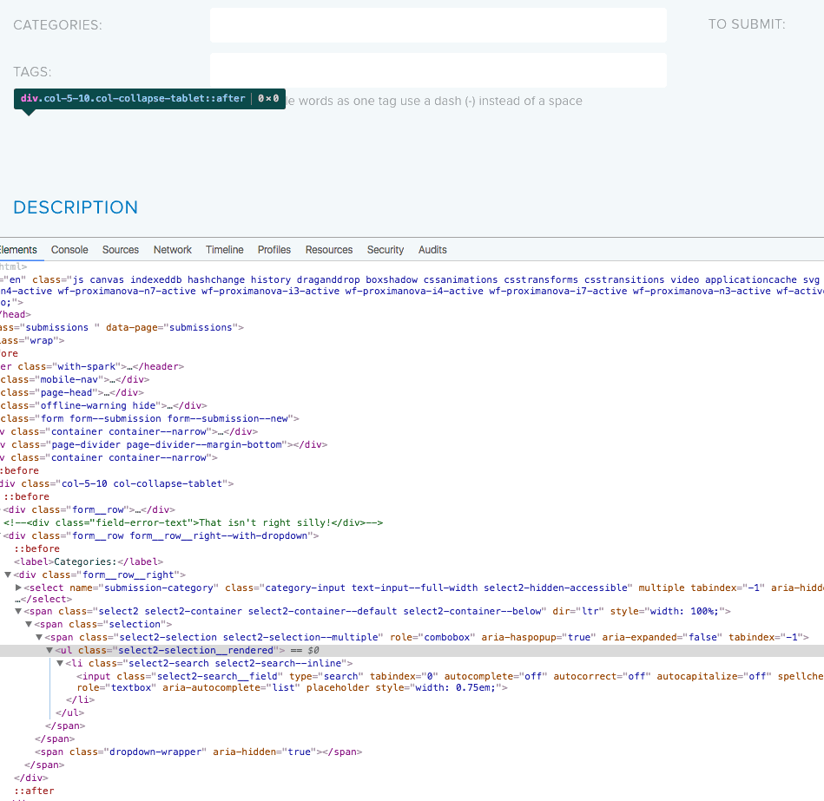Select the header with-spark node
824x801 pixels.
click(92, 366)
